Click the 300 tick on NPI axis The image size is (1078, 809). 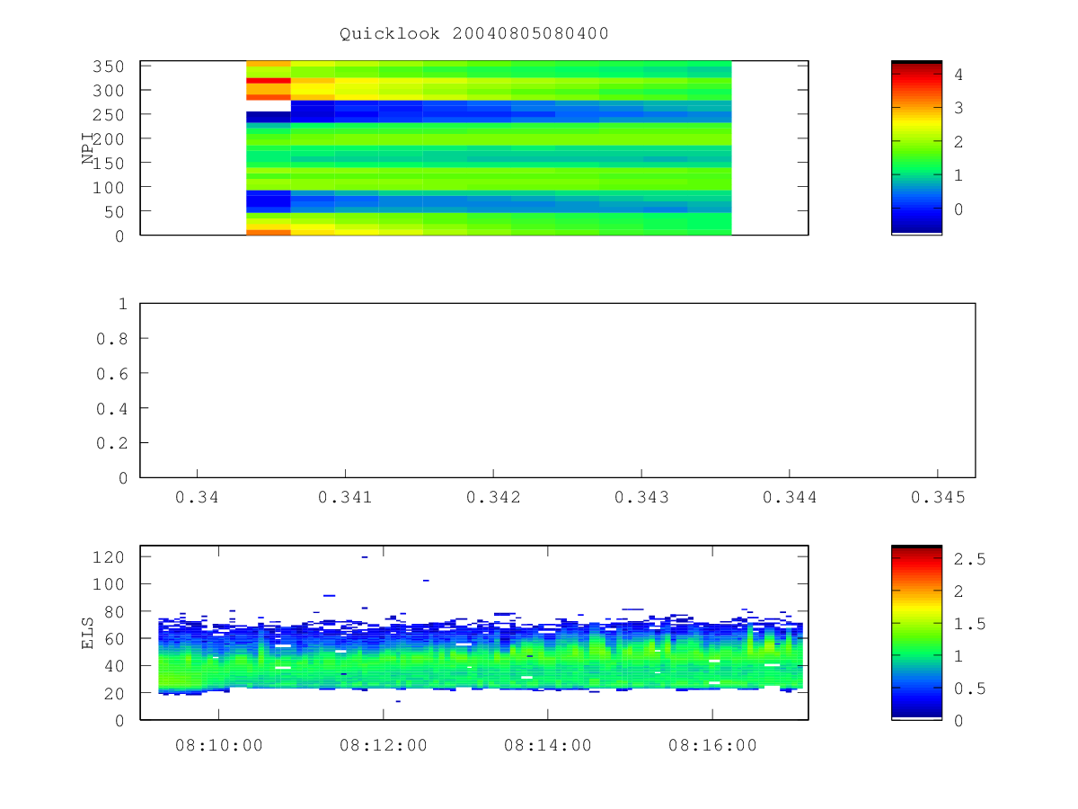pos(110,91)
